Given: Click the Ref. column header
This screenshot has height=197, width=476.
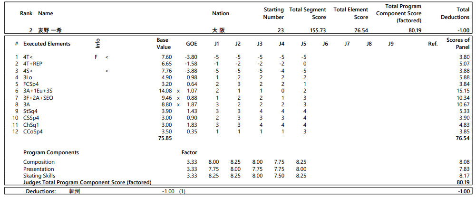Looking at the screenshot, I should click(433, 44).
